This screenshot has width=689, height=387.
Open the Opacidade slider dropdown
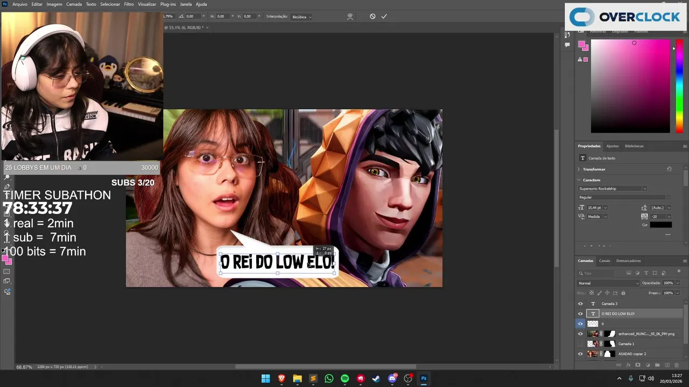pyautogui.click(x=678, y=283)
